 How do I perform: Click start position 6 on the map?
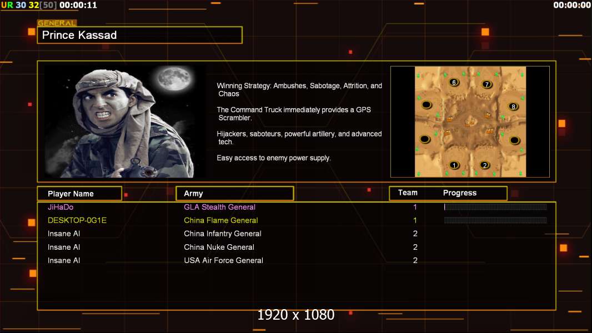[x=454, y=82]
